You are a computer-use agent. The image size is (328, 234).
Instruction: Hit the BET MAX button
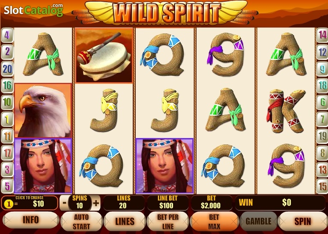[214, 222]
